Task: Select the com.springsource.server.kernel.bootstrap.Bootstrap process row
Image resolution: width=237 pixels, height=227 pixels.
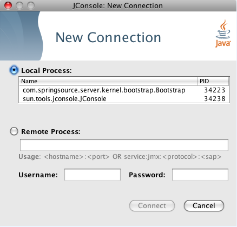Action: [x=124, y=90]
